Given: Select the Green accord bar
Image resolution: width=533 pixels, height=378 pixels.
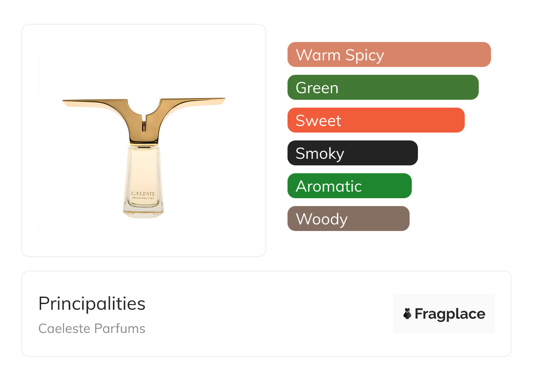Looking at the screenshot, I should 382,87.
